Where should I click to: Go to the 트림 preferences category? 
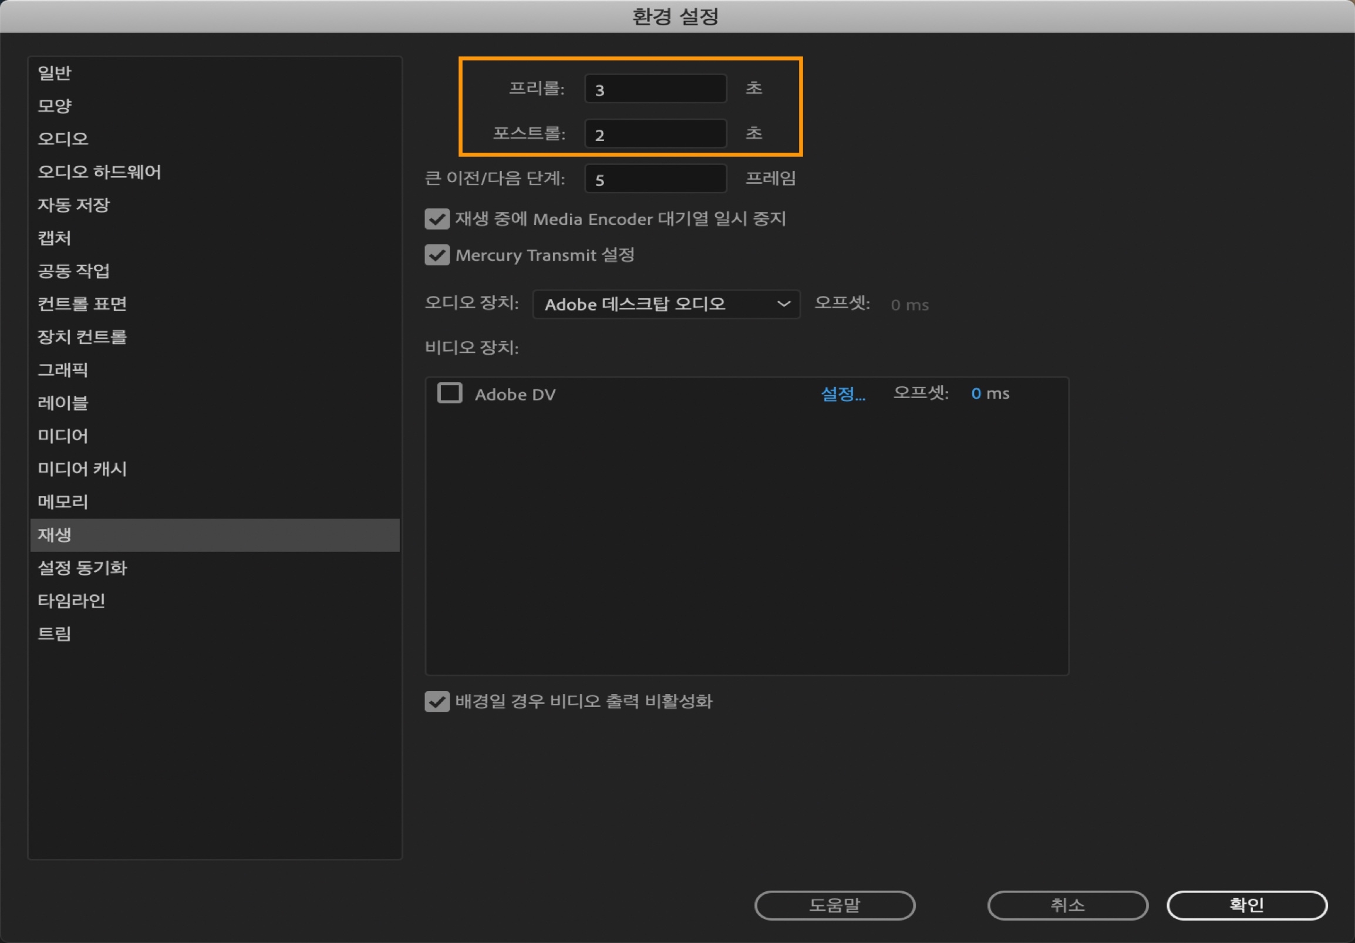point(54,634)
